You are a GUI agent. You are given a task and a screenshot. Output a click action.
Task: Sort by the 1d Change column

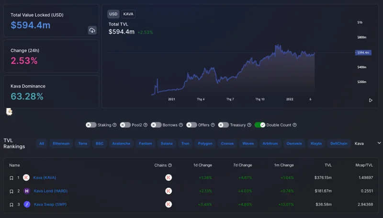coord(203,165)
